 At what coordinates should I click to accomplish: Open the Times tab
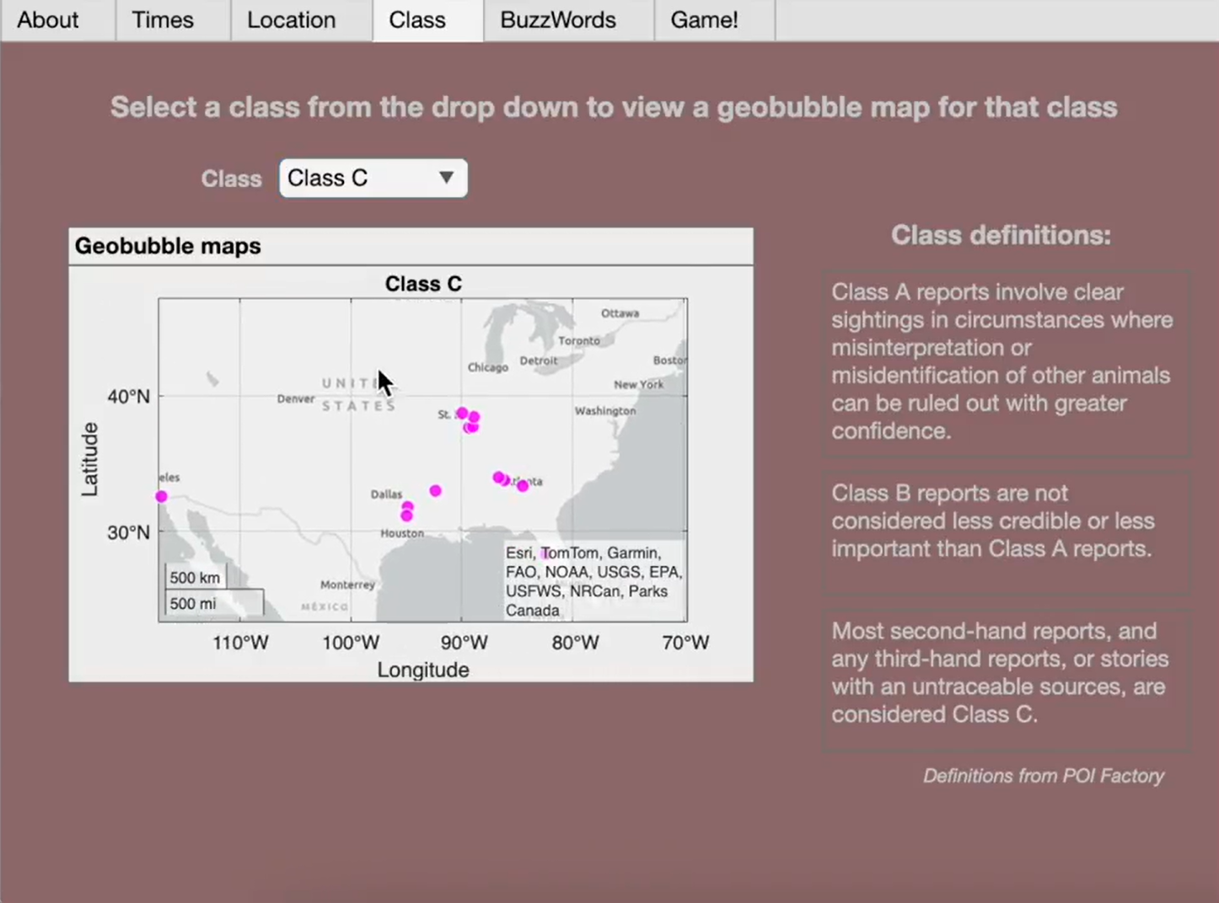coord(163,20)
